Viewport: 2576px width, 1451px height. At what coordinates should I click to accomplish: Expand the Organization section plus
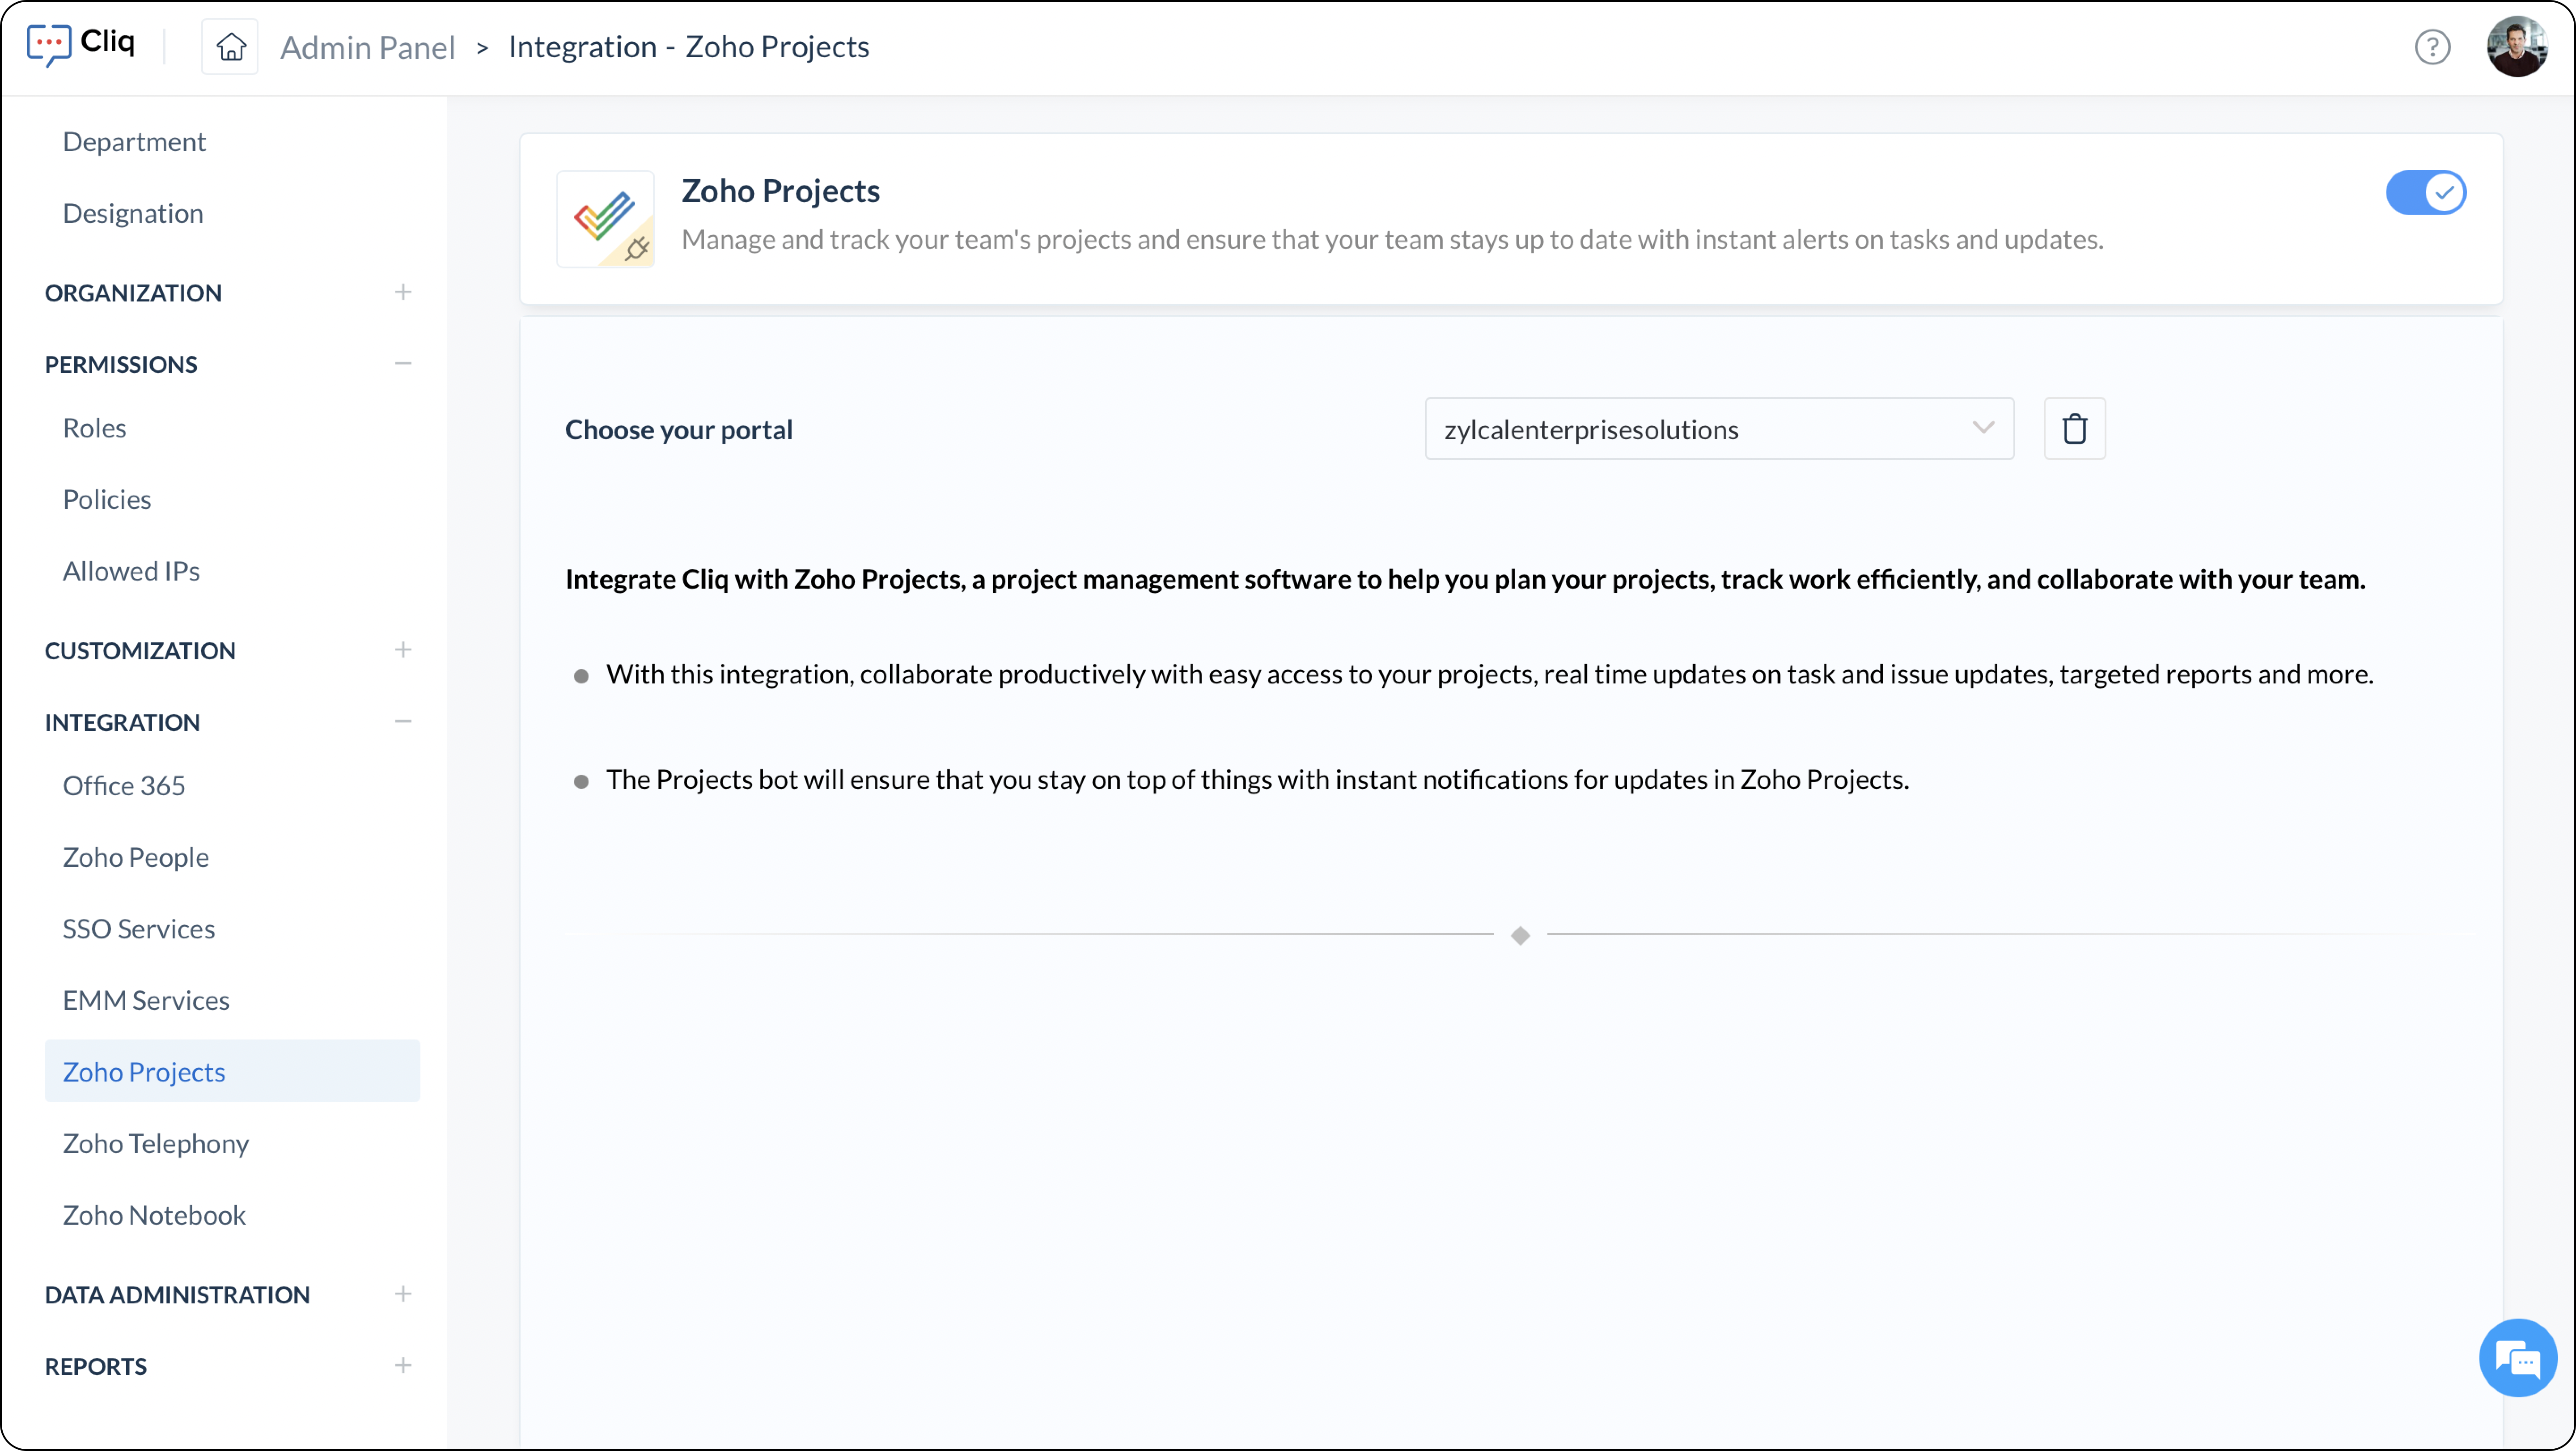tap(403, 292)
